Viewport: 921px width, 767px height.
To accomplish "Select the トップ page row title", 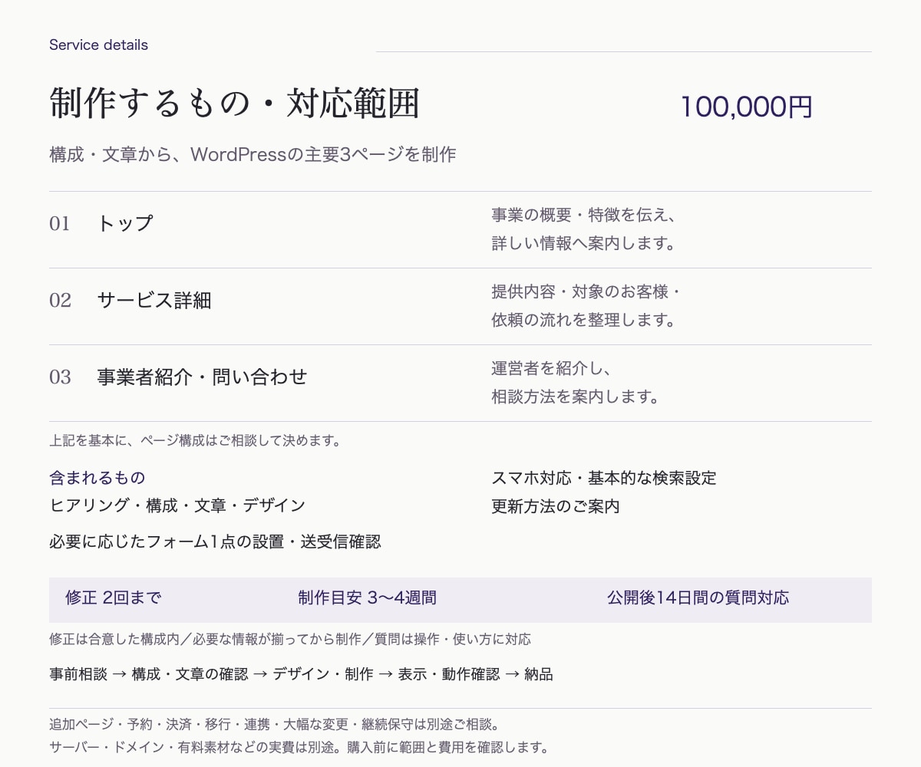I will tap(125, 223).
